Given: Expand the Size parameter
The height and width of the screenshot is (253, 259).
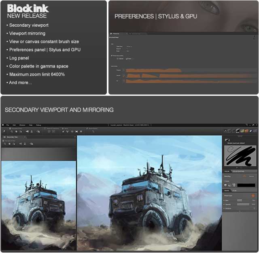Looking at the screenshot, I should pos(224,200).
